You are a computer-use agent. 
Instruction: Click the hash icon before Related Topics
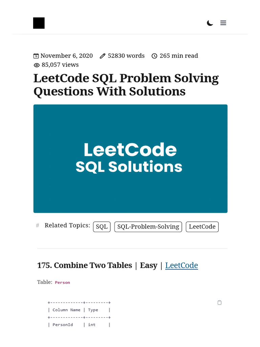click(38, 225)
